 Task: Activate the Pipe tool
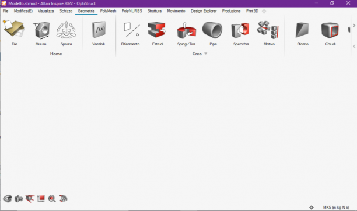[x=212, y=30]
